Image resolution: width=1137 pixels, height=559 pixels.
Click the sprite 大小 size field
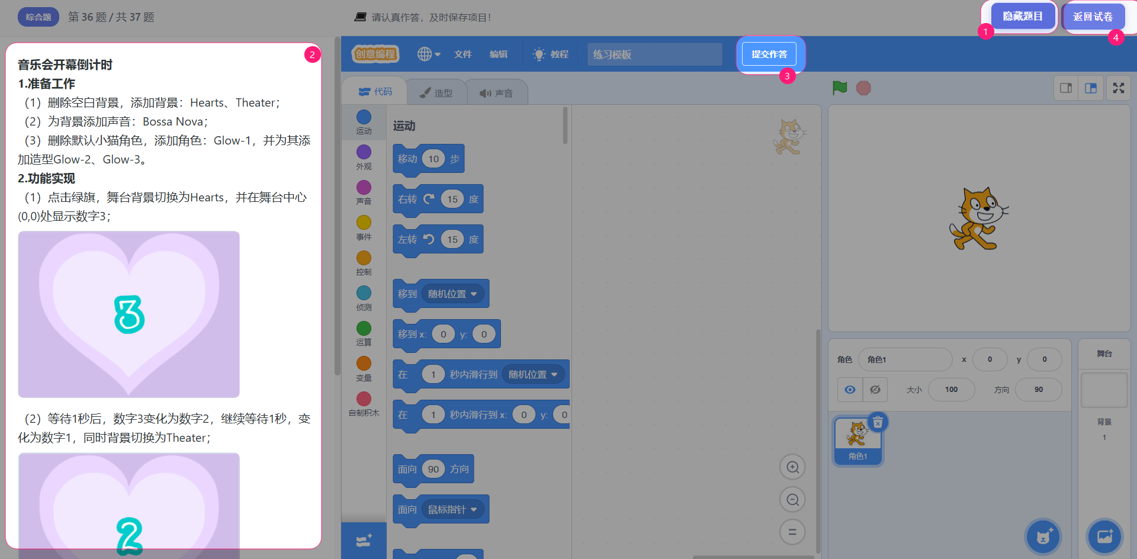point(951,390)
